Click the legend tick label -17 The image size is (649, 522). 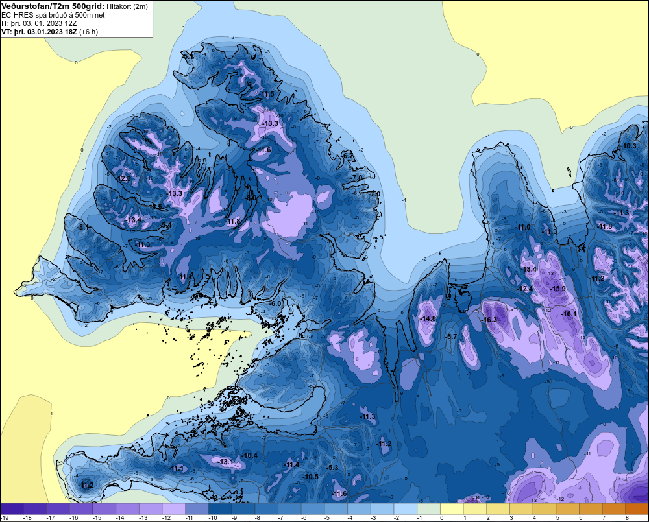click(51, 518)
